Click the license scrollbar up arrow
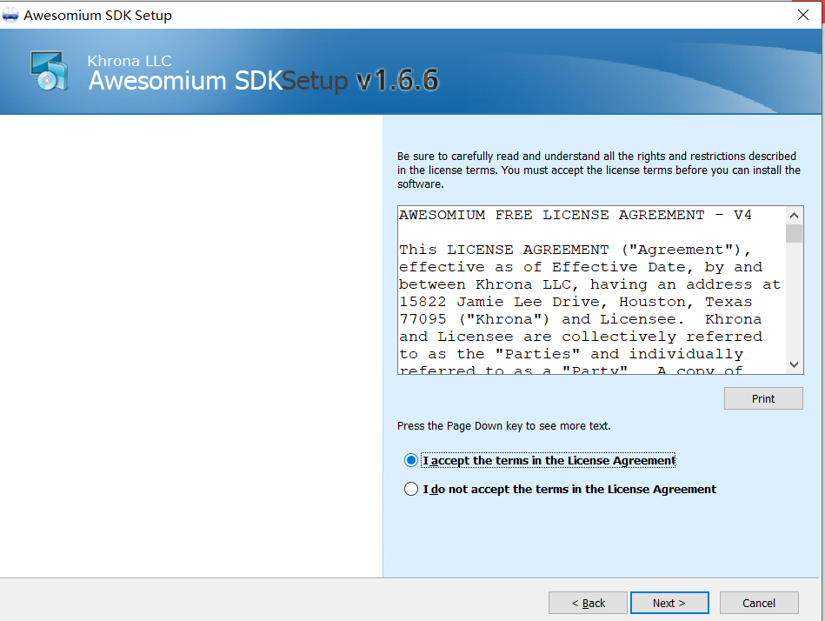The width and height of the screenshot is (825, 621). pos(794,215)
